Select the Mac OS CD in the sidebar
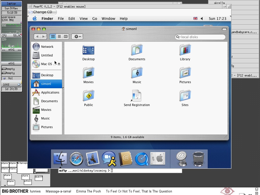Viewport: 260px width, 195px height. pyautogui.click(x=44, y=64)
